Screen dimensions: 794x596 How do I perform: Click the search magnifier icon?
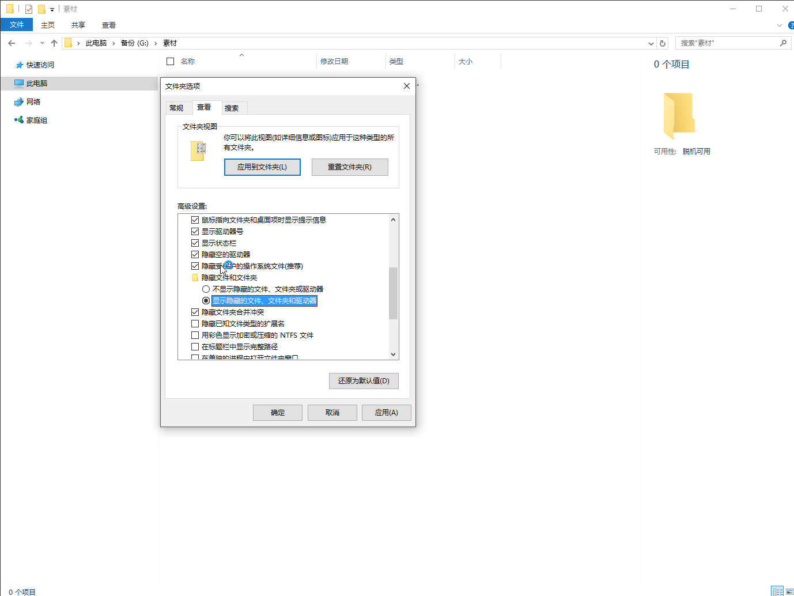click(783, 43)
